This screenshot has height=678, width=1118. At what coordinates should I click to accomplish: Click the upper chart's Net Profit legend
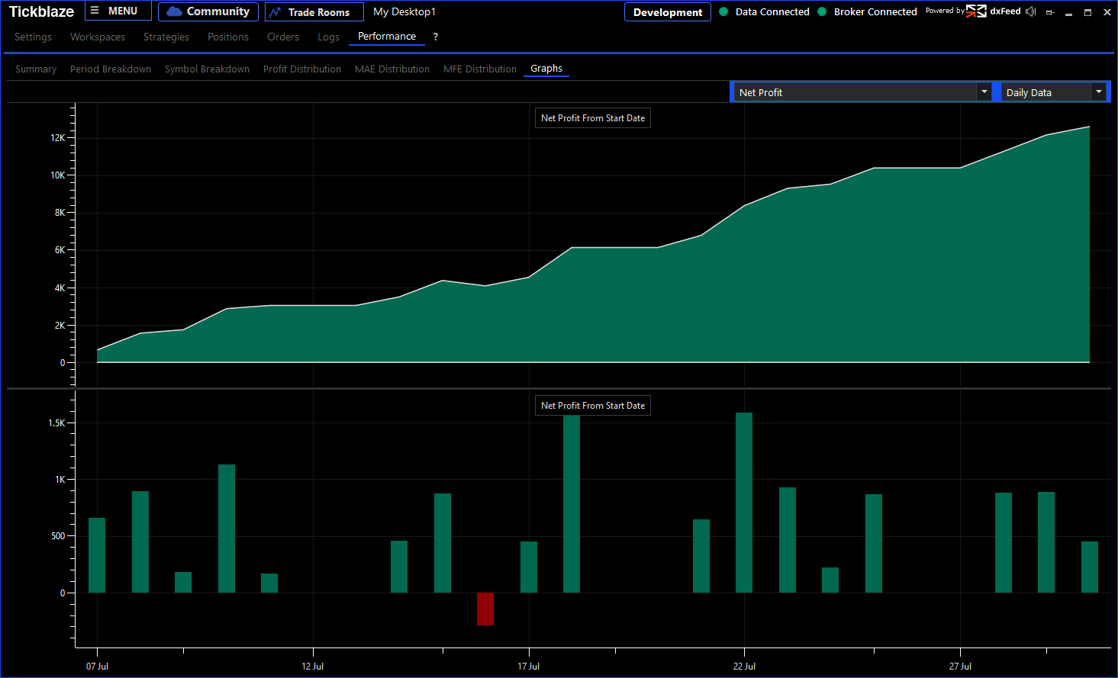(593, 118)
